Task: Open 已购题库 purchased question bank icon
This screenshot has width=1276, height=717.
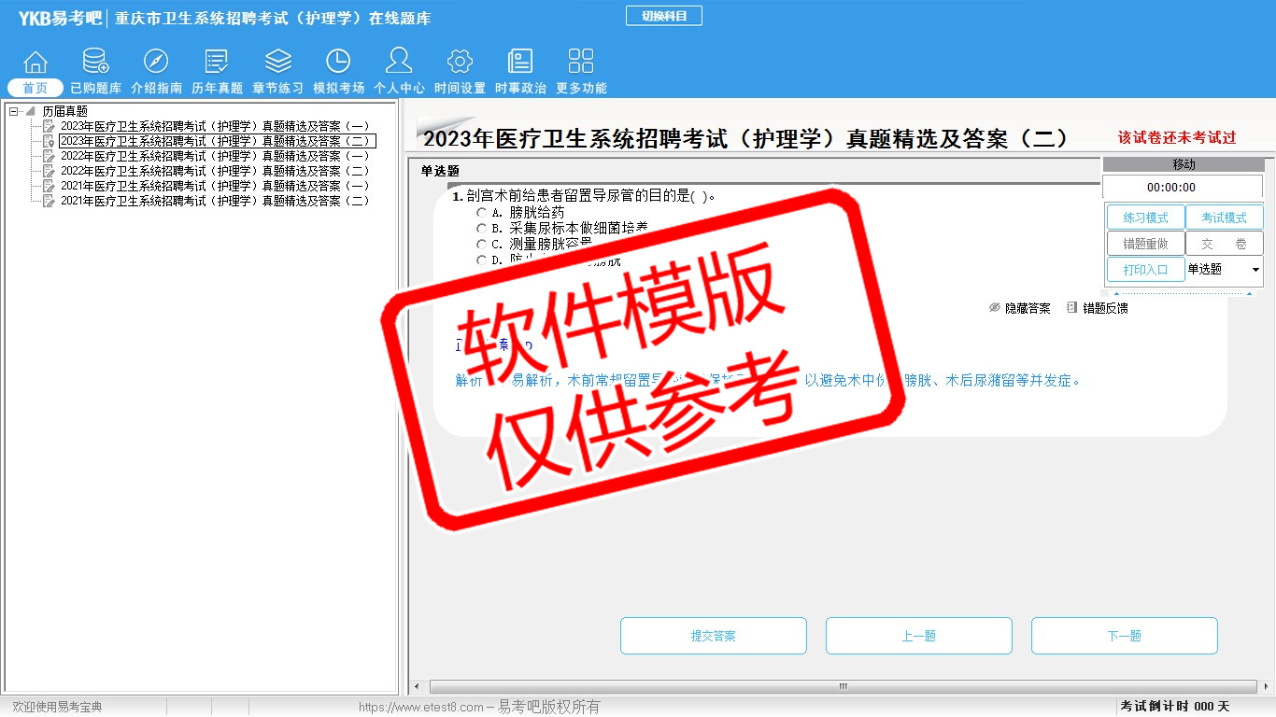Action: tap(95, 63)
